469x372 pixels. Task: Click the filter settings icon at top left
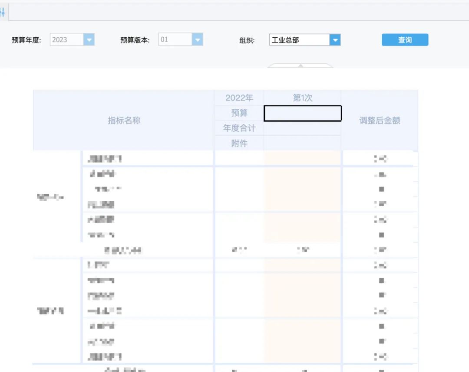click(3, 12)
